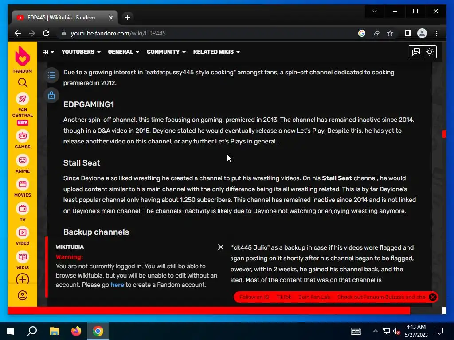
Task: Click the Backup channels heading
Action: [96, 232]
